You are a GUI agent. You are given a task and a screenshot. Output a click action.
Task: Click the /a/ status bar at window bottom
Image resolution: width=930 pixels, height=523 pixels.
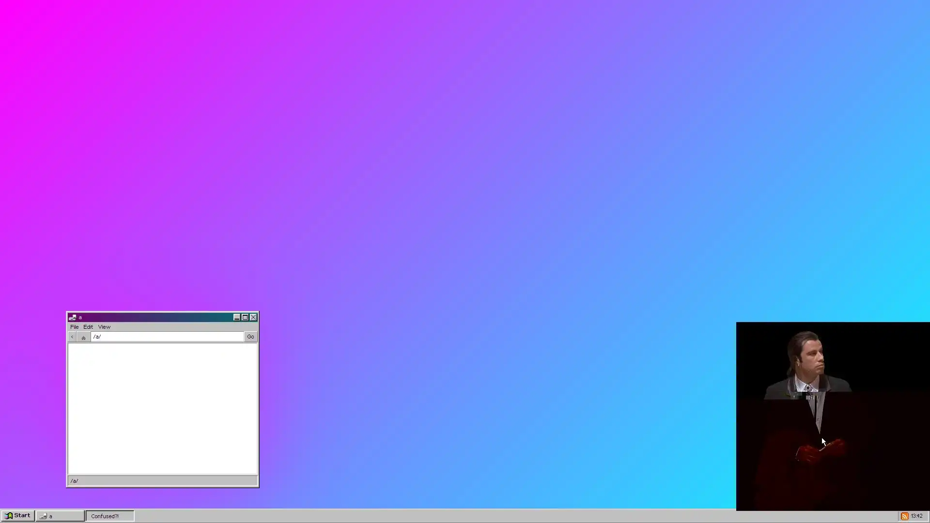click(x=162, y=481)
